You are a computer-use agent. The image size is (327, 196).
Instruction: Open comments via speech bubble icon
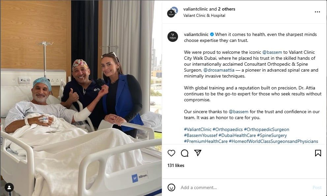click(185, 153)
